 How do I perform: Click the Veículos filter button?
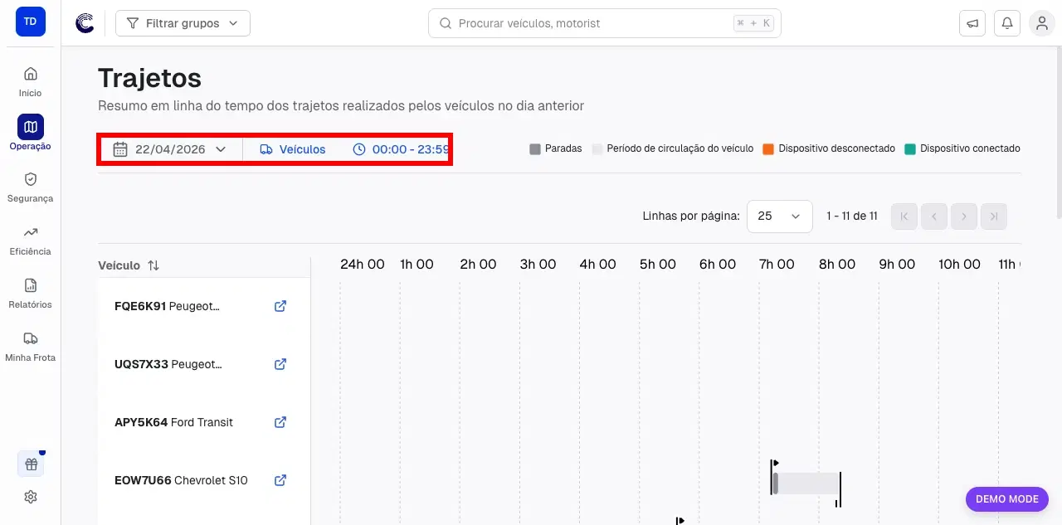point(293,149)
